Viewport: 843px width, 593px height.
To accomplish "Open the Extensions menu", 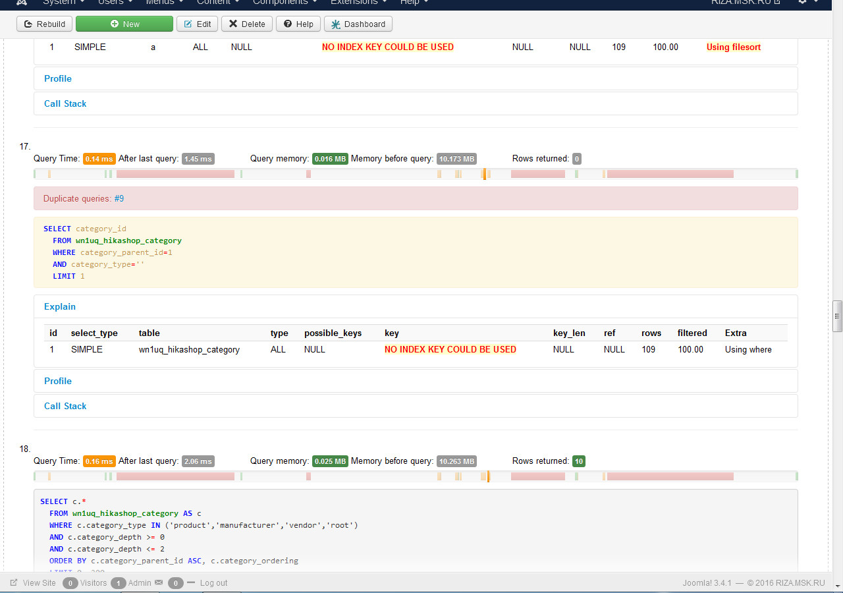I will click(358, 3).
